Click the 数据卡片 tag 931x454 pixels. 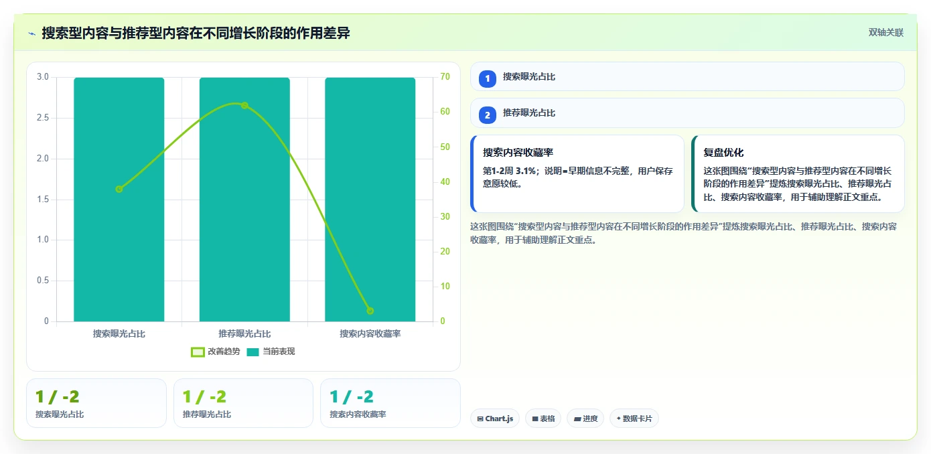[634, 419]
